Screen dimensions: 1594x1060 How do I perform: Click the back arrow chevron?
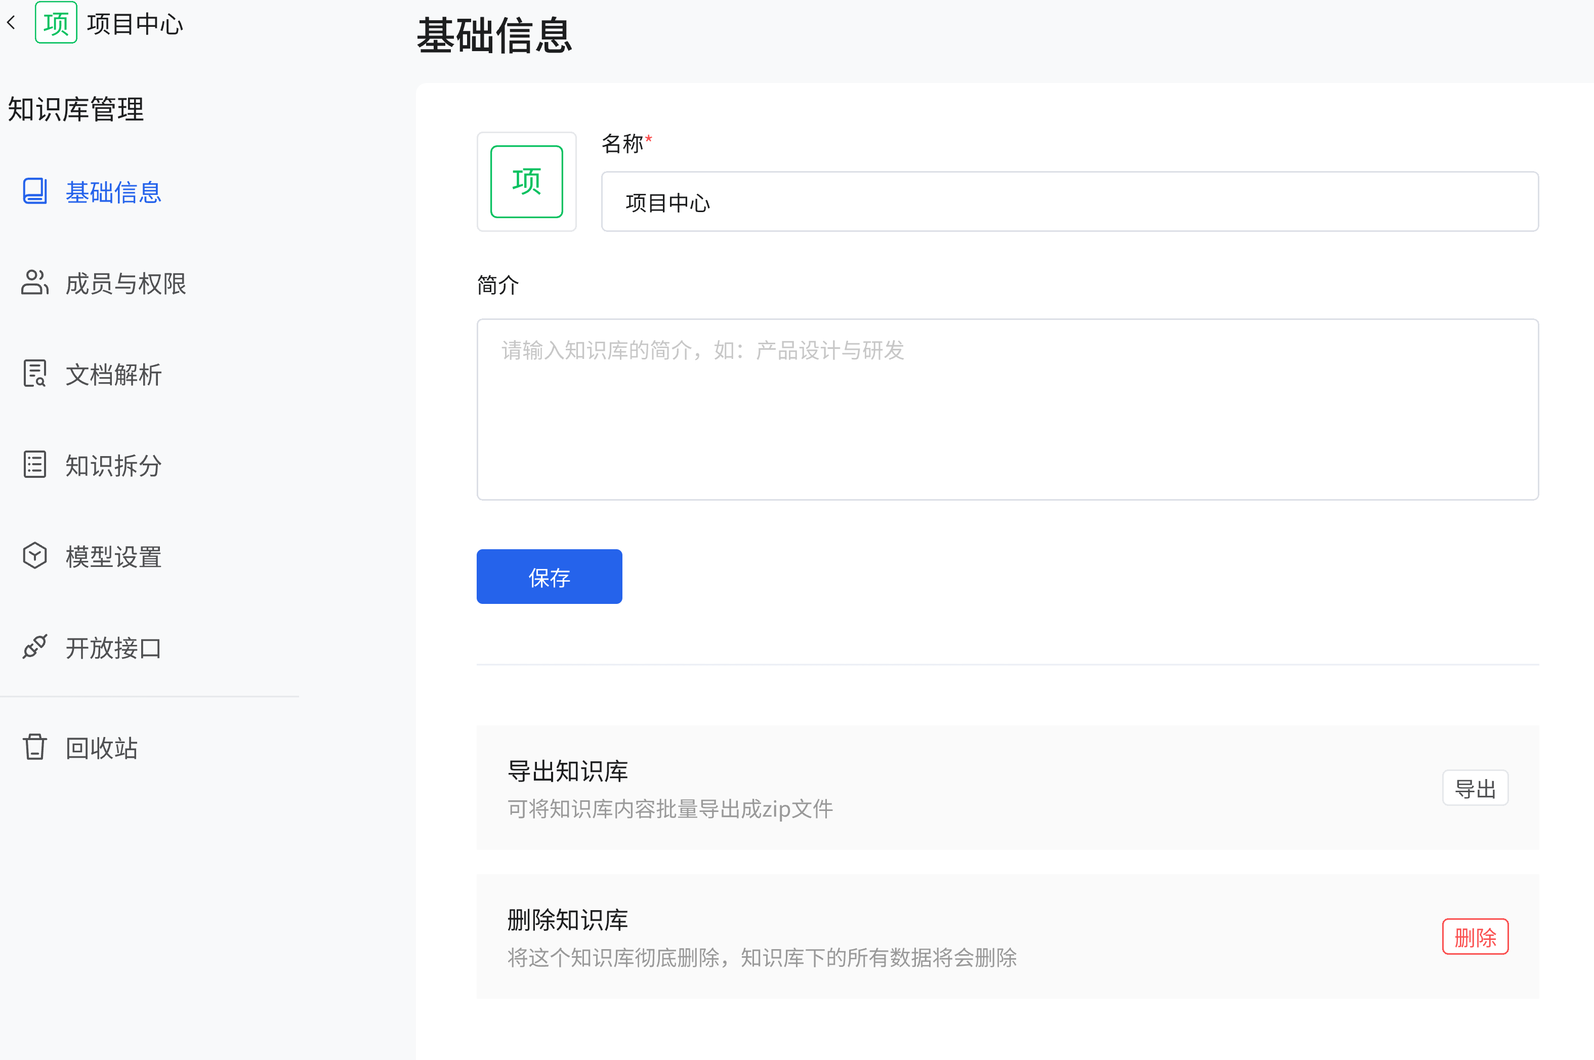[x=12, y=24]
